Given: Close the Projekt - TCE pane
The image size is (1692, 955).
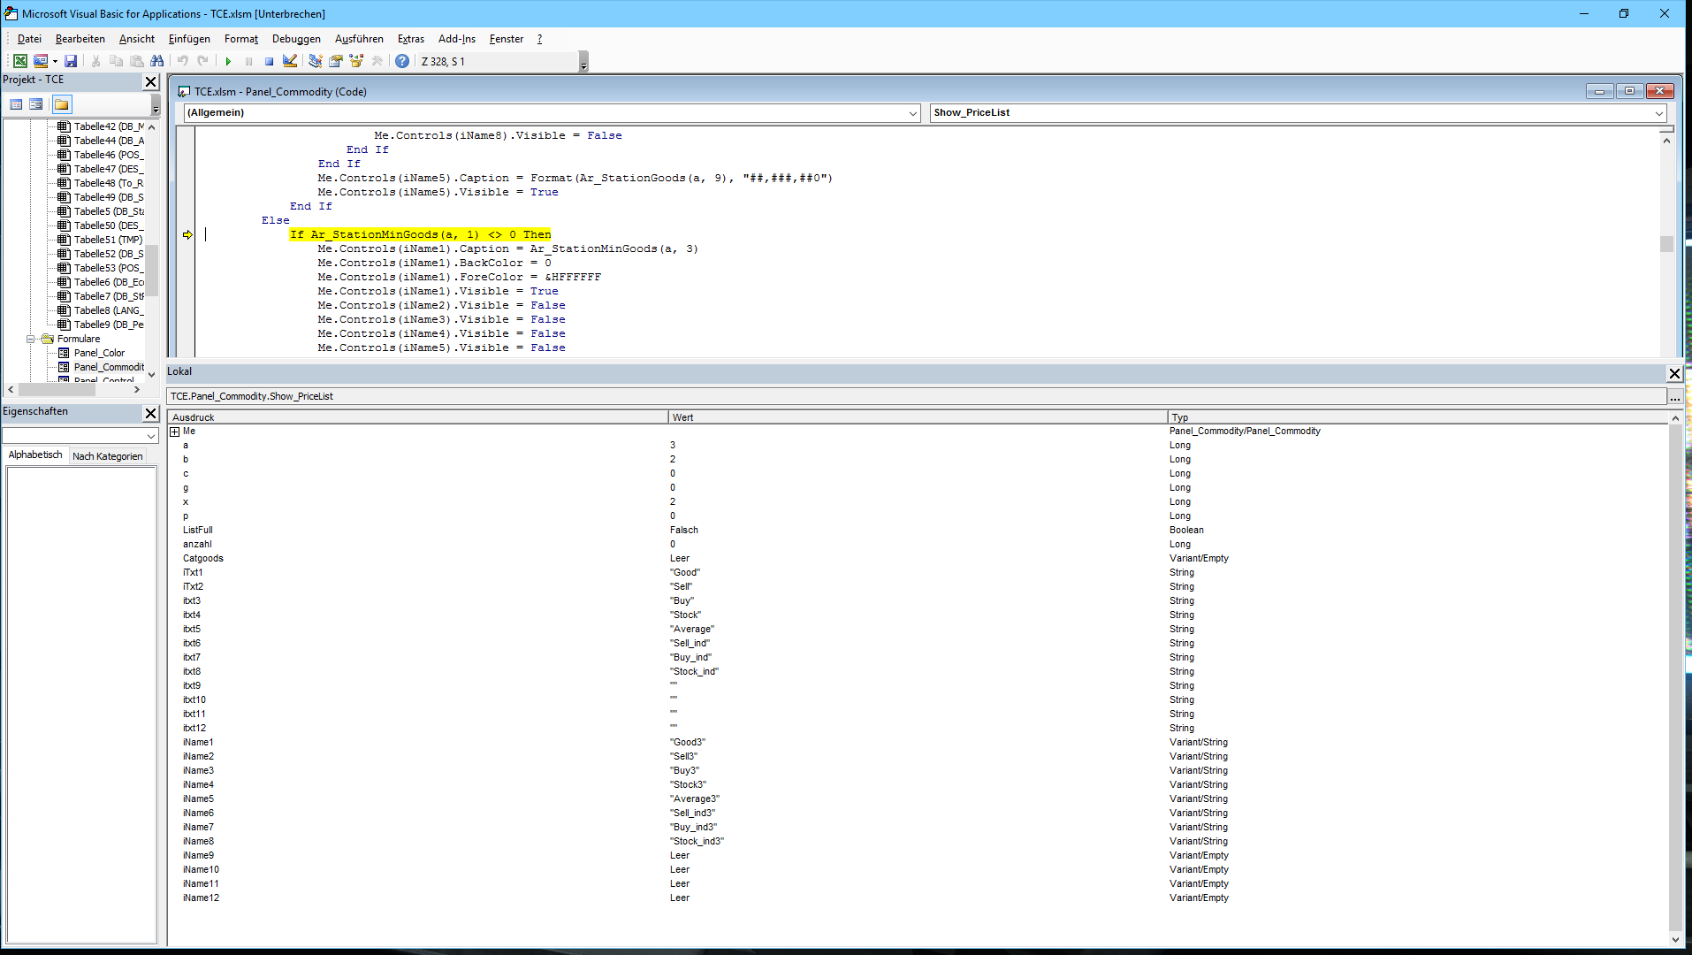Looking at the screenshot, I should point(150,81).
